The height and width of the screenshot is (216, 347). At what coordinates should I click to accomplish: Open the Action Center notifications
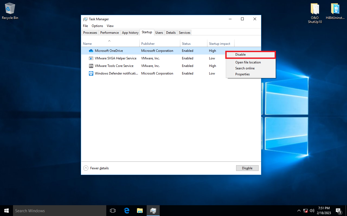[x=338, y=211]
